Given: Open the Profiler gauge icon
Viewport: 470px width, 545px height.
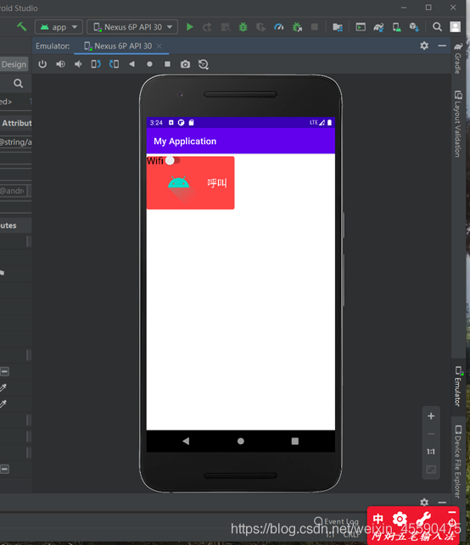Looking at the screenshot, I should [x=279, y=27].
